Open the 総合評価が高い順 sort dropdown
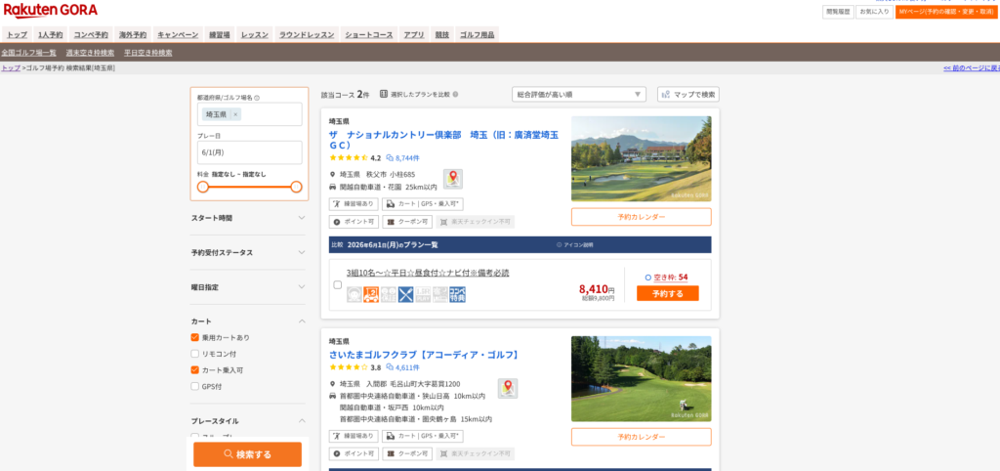The height and width of the screenshot is (471, 1000). (x=579, y=95)
